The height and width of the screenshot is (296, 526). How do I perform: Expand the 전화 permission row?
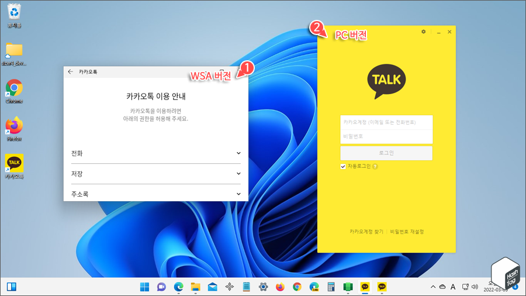click(155, 153)
